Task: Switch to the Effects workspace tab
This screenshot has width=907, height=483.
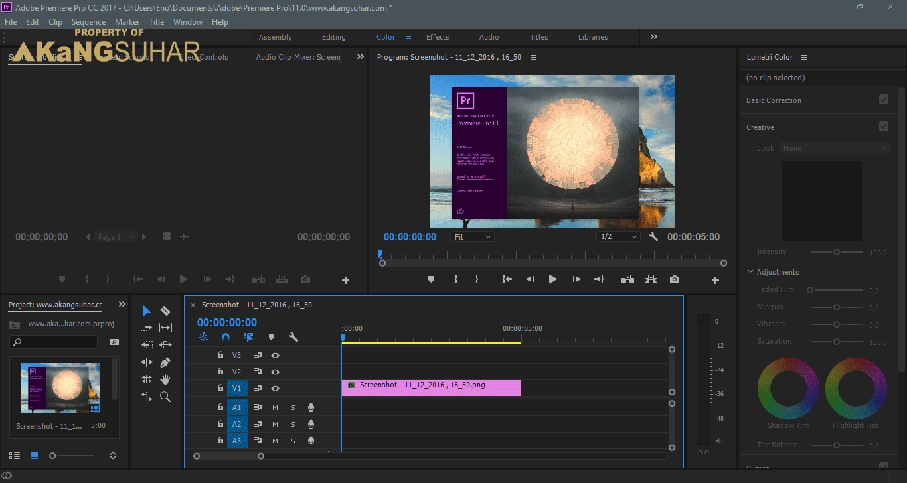Action: point(438,36)
